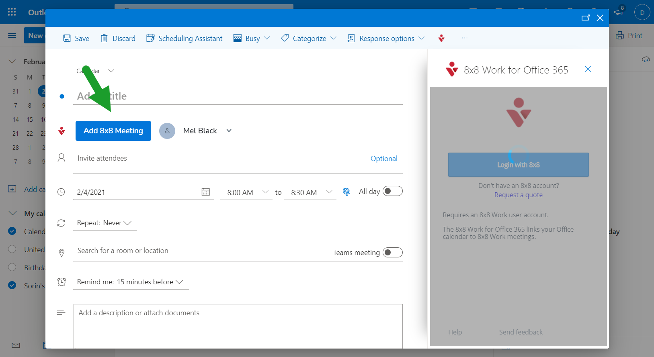Open the Busy status dropdown

(x=252, y=38)
